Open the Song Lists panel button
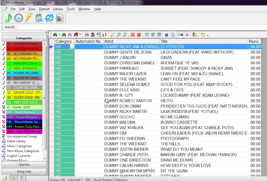267x181 pixels. point(24,171)
